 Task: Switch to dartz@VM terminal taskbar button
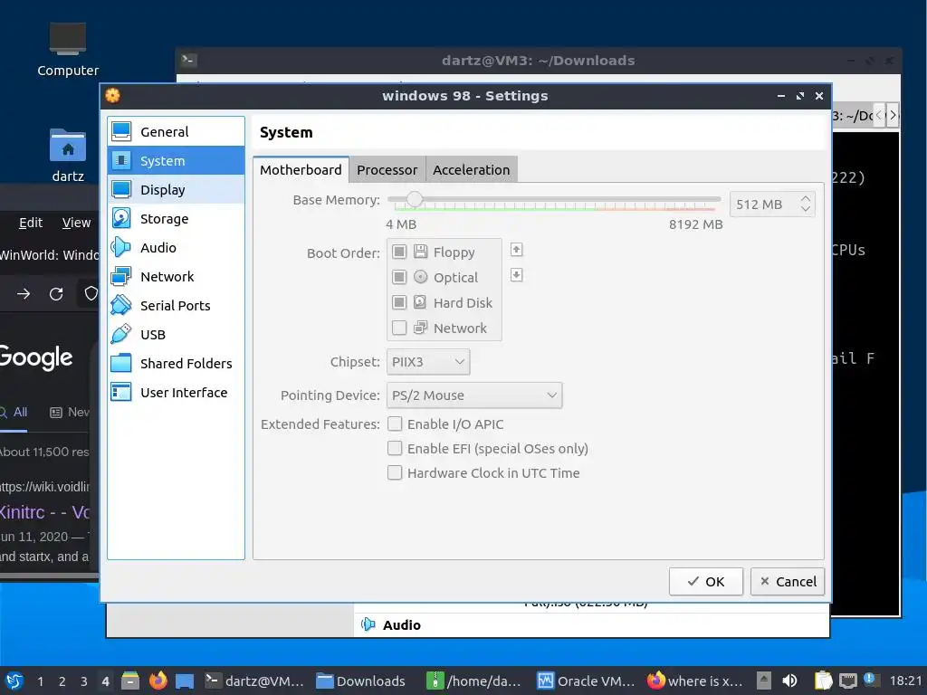tap(254, 681)
